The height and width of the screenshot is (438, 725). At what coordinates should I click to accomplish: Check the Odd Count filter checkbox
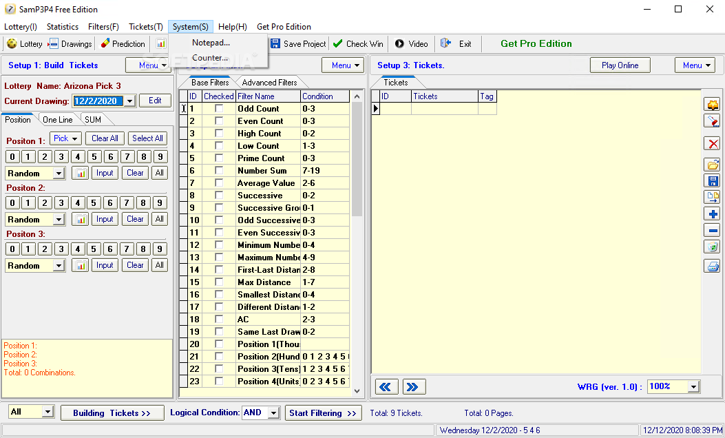219,108
